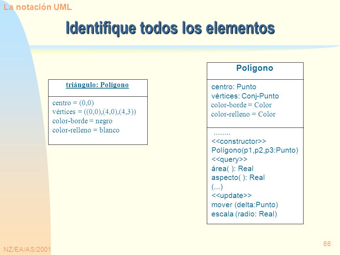This screenshot has height=255, width=340.
Task: Select the '<<update>>' stereotype
Action: (x=232, y=195)
